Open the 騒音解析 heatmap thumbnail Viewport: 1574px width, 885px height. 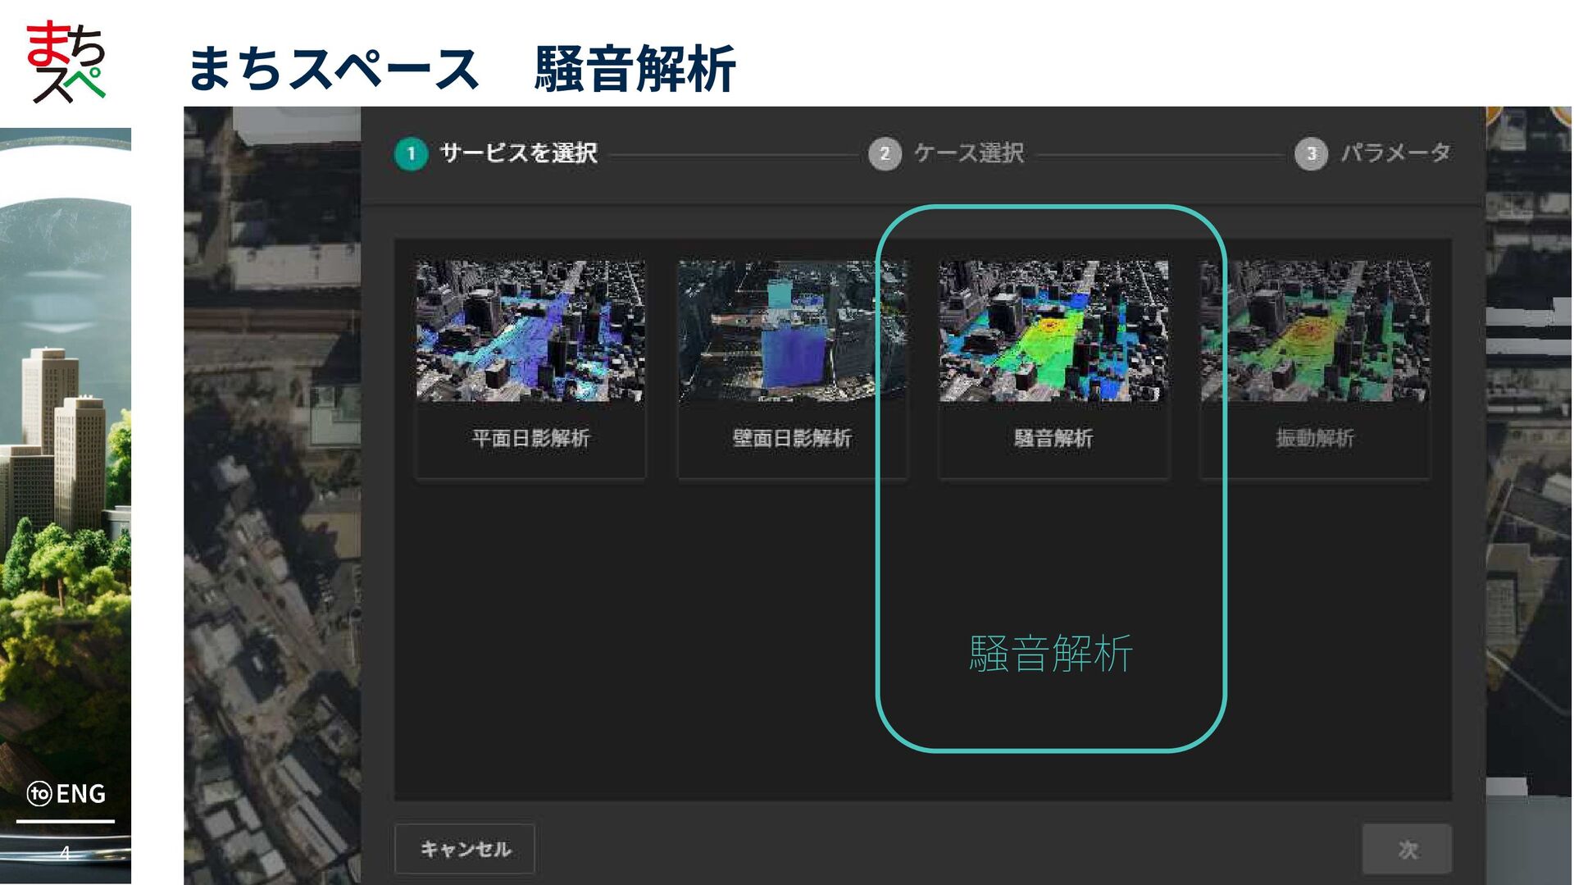(1053, 331)
